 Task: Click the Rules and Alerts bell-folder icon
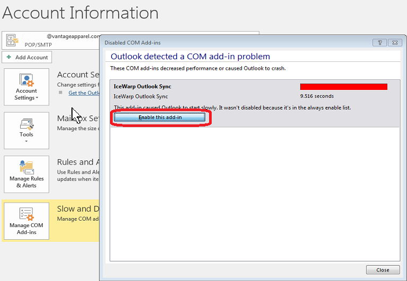pyautogui.click(x=26, y=167)
